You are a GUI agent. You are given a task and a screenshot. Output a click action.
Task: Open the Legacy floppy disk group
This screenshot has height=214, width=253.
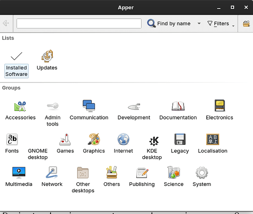coord(180,143)
